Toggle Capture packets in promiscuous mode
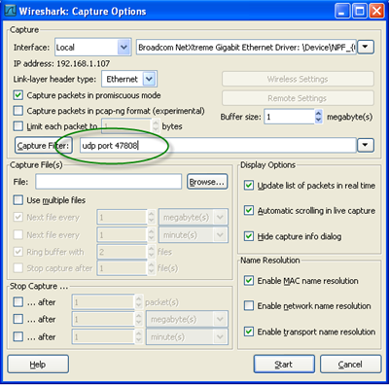 18,95
